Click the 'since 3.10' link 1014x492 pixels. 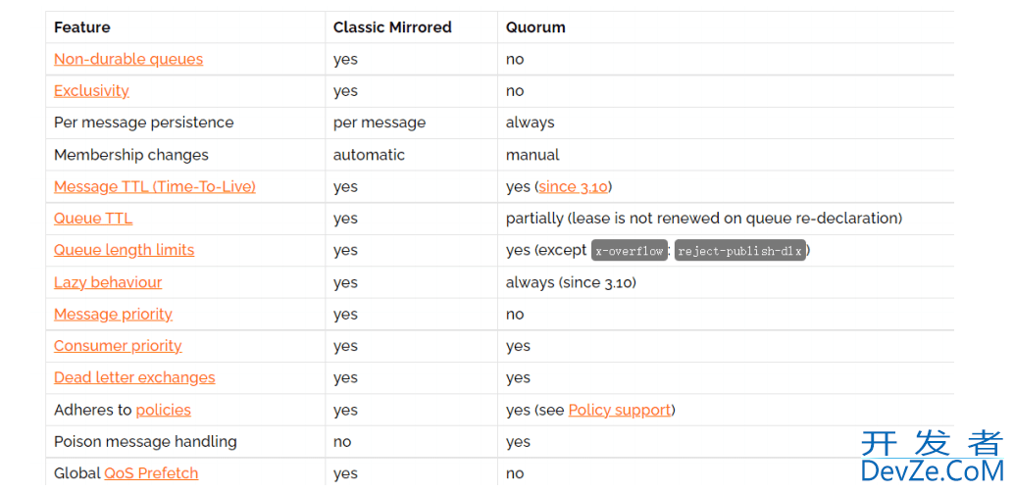pyautogui.click(x=574, y=187)
